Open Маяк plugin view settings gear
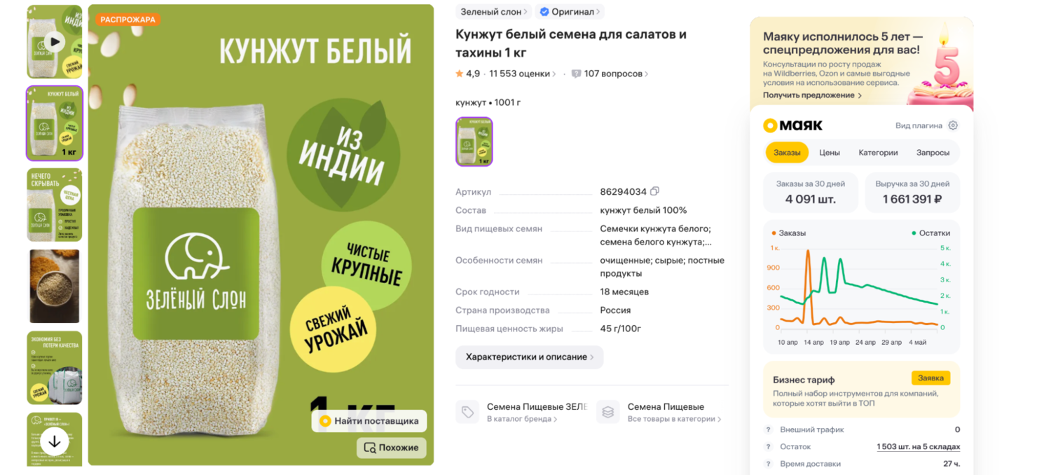Image resolution: width=1051 pixels, height=475 pixels. [953, 125]
